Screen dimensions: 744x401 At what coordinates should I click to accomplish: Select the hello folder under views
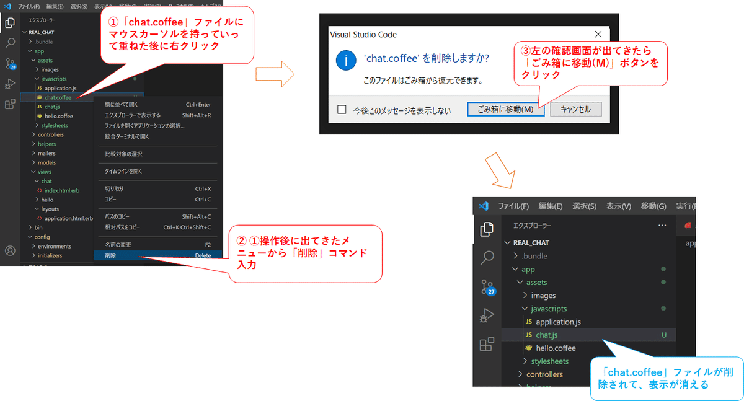point(47,200)
